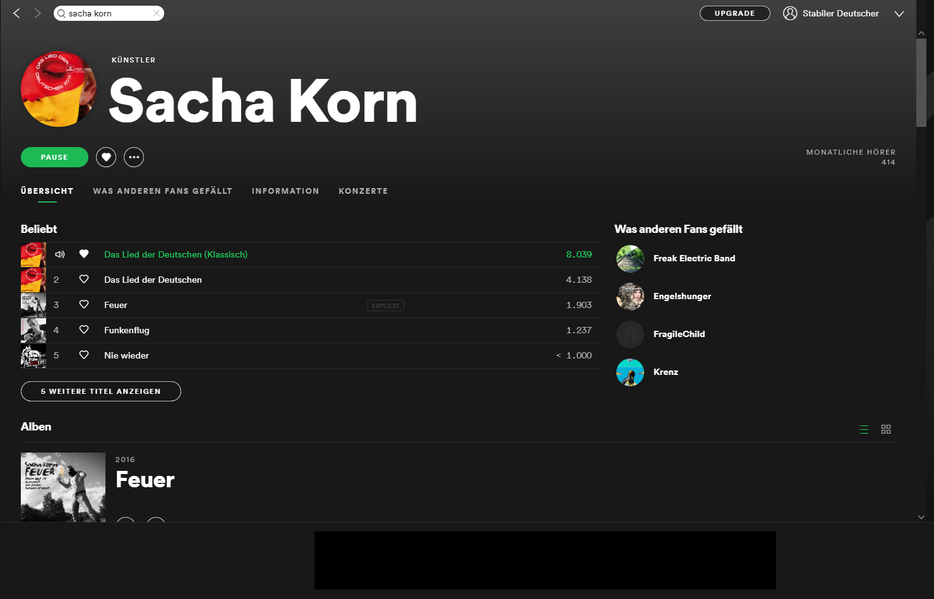Like the track Funkenflug

(x=84, y=329)
